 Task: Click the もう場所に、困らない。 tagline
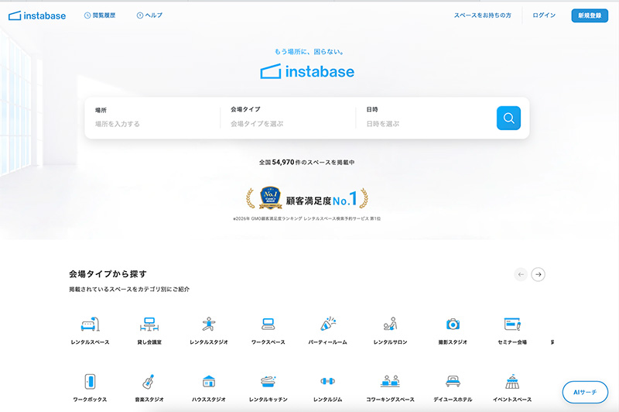309,52
